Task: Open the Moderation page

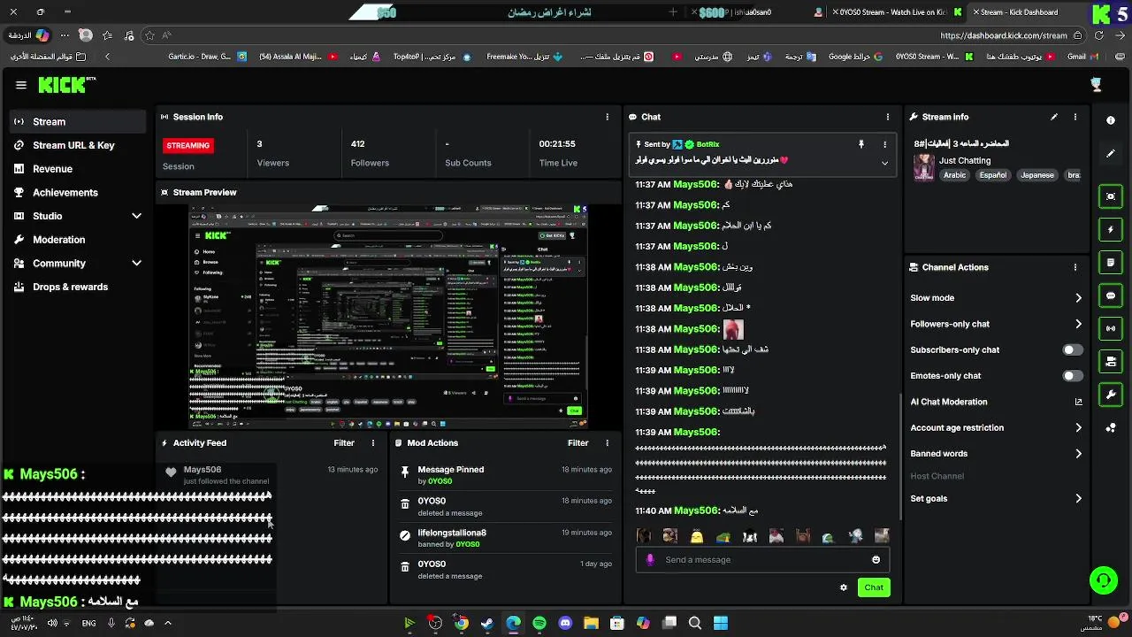Action: [78, 240]
